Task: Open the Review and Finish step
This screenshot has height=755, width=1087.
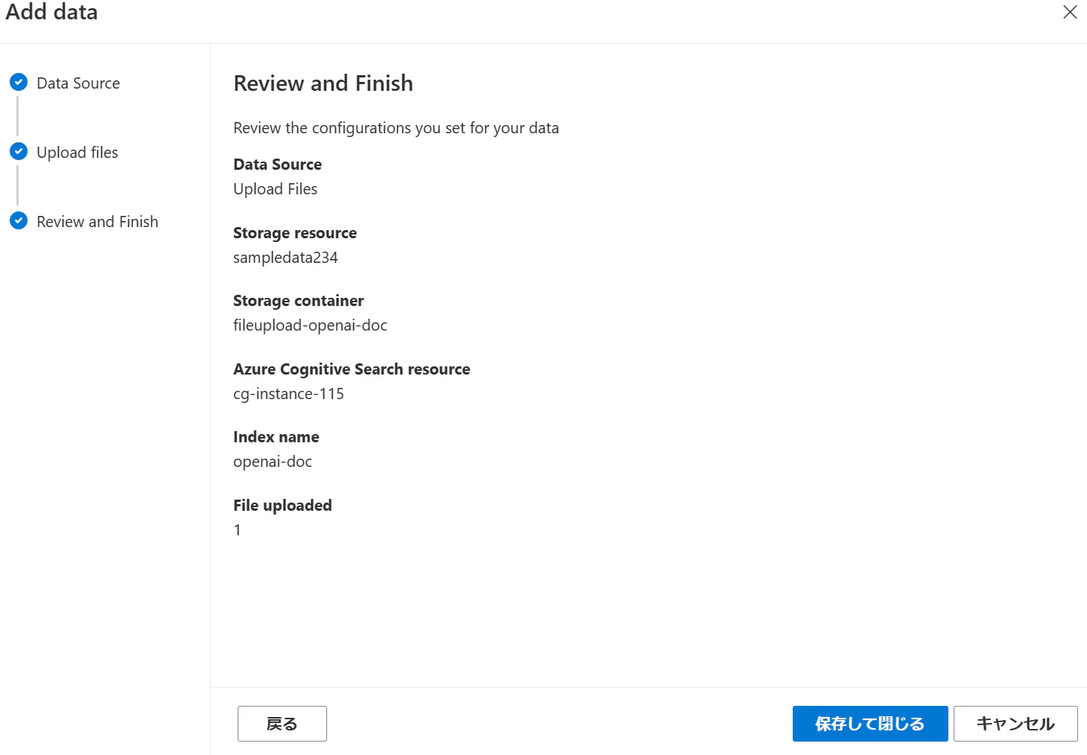Action: point(98,221)
